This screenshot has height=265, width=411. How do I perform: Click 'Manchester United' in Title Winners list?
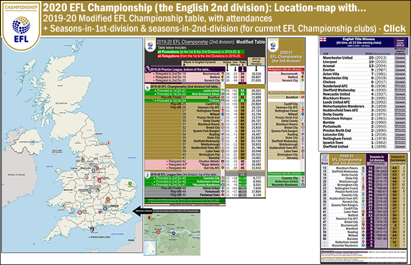pyautogui.click(x=338, y=58)
